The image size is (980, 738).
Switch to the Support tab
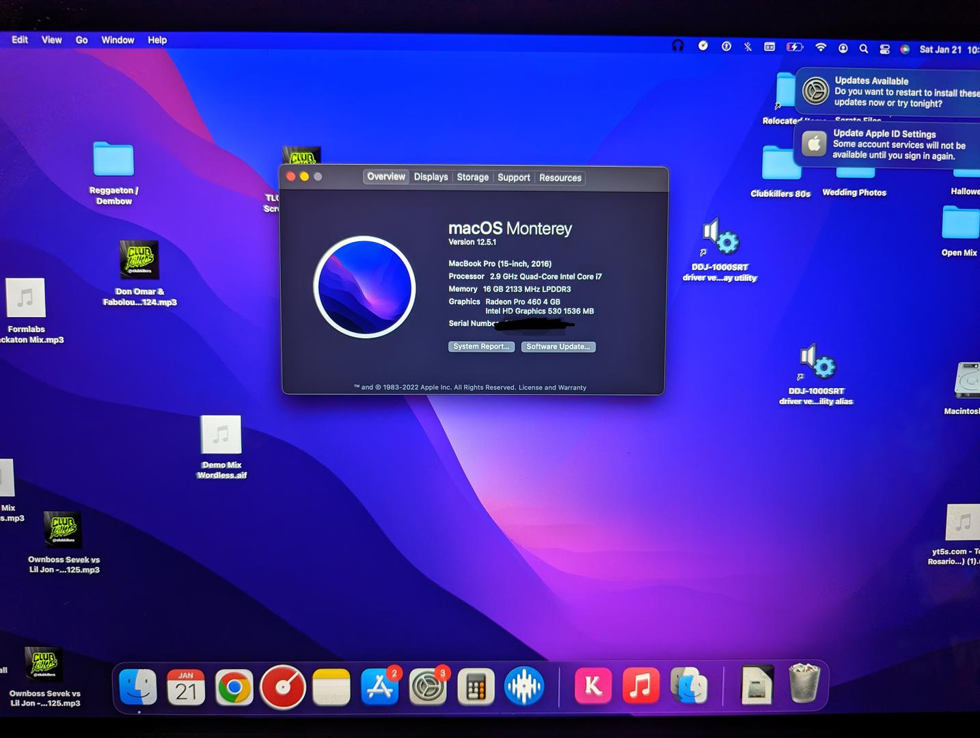tap(514, 178)
